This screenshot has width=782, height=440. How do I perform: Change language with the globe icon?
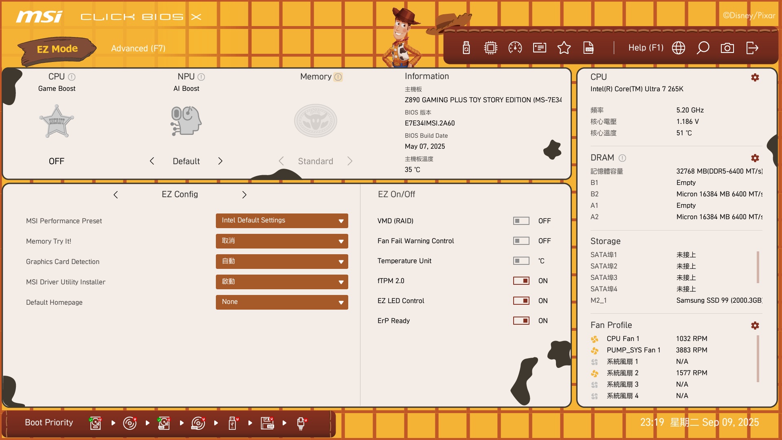pyautogui.click(x=679, y=48)
